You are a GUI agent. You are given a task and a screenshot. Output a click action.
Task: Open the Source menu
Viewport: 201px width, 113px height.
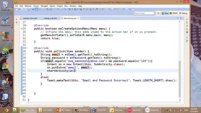(36, 6)
